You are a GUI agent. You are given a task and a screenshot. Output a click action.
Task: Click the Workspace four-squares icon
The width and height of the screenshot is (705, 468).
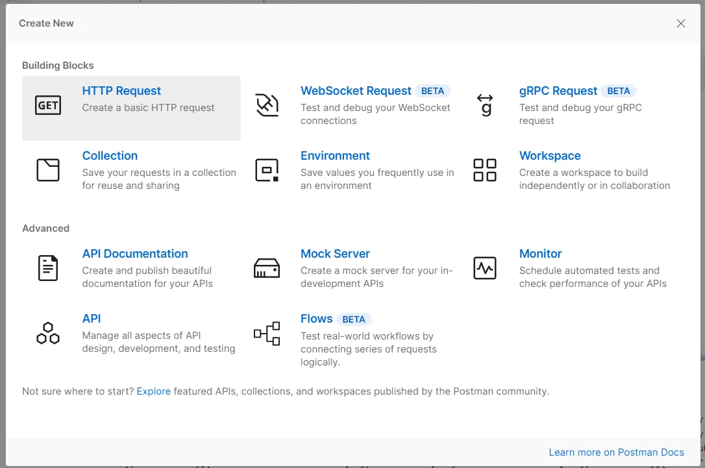click(485, 170)
